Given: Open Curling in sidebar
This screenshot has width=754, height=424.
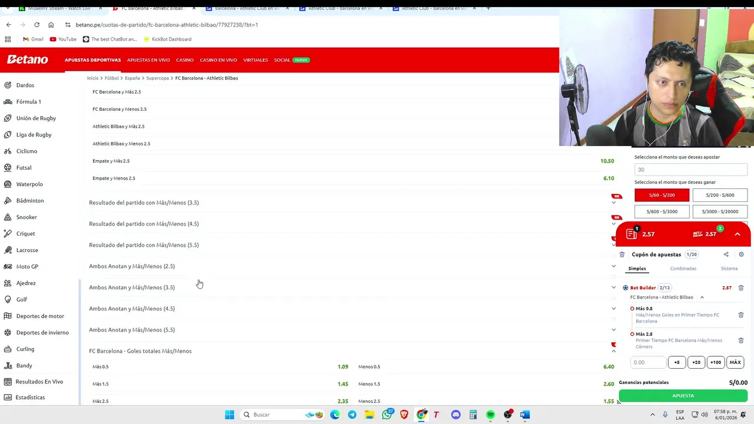Looking at the screenshot, I should point(25,349).
